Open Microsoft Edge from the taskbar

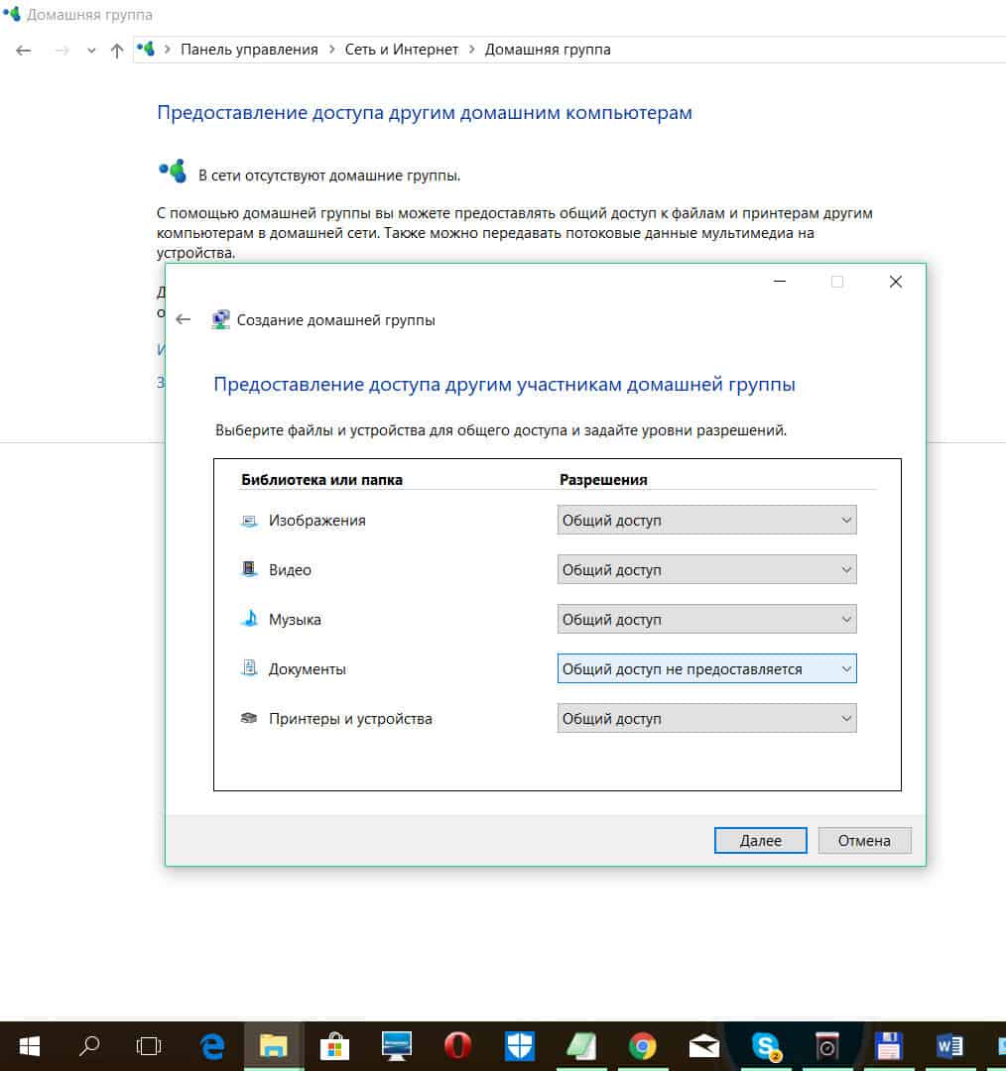click(x=211, y=1045)
